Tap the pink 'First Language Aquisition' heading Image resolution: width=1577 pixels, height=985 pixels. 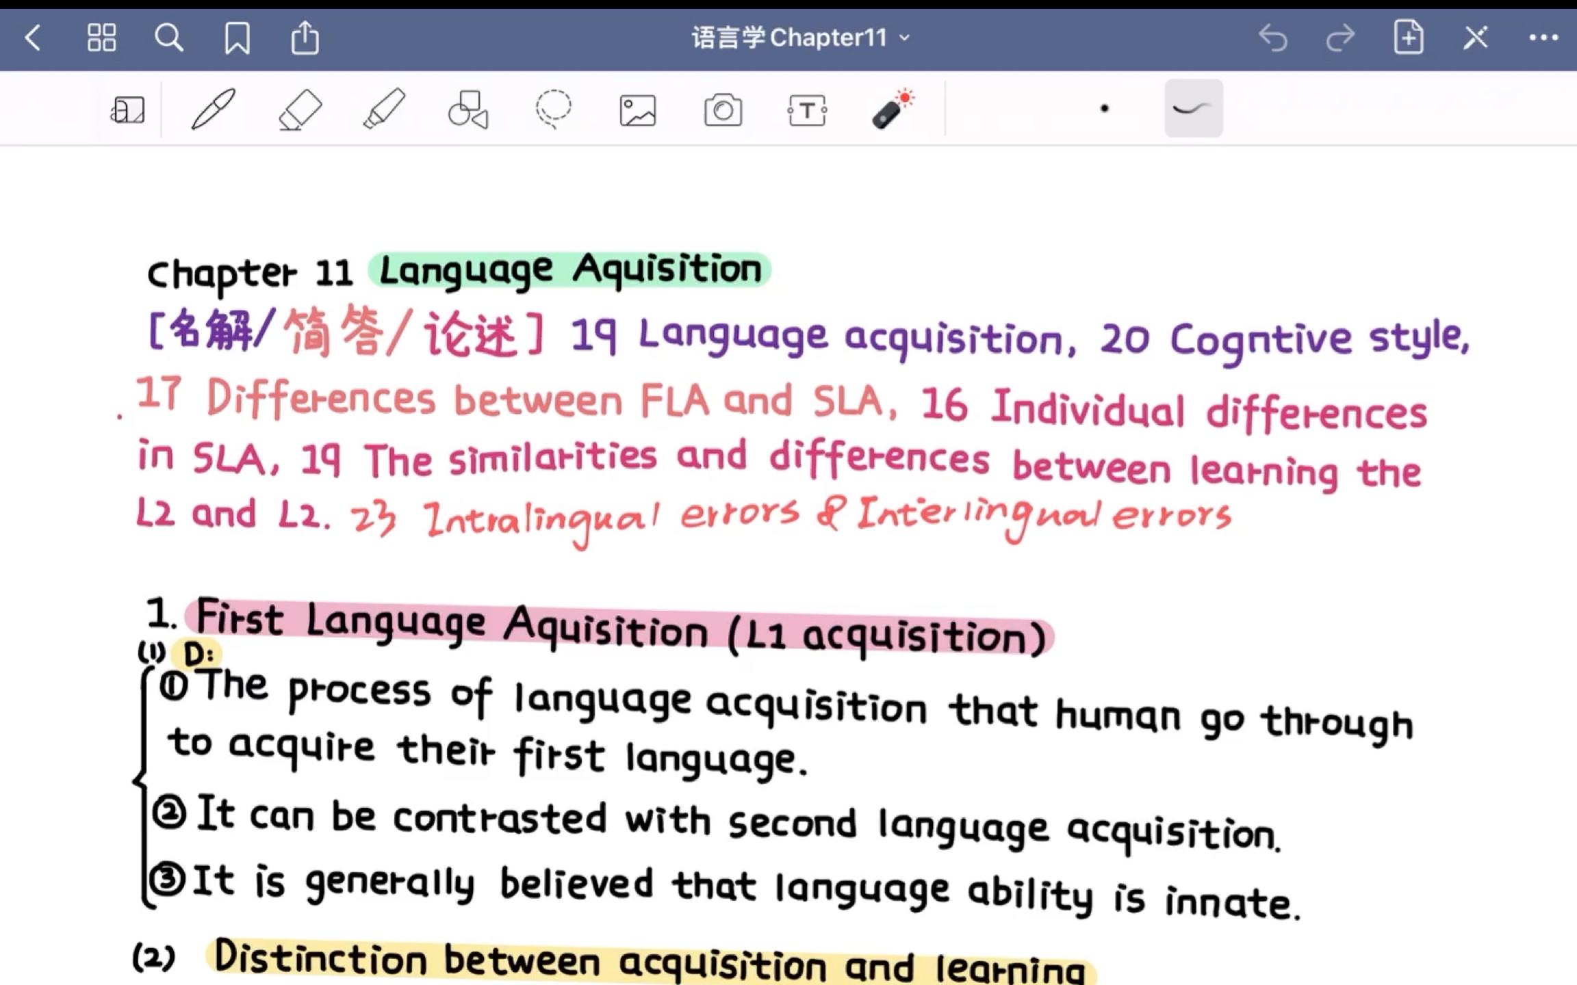click(x=619, y=627)
